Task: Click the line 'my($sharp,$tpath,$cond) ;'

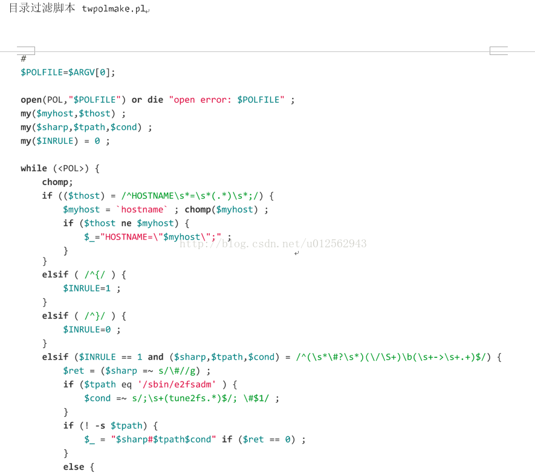Action: 86,128
